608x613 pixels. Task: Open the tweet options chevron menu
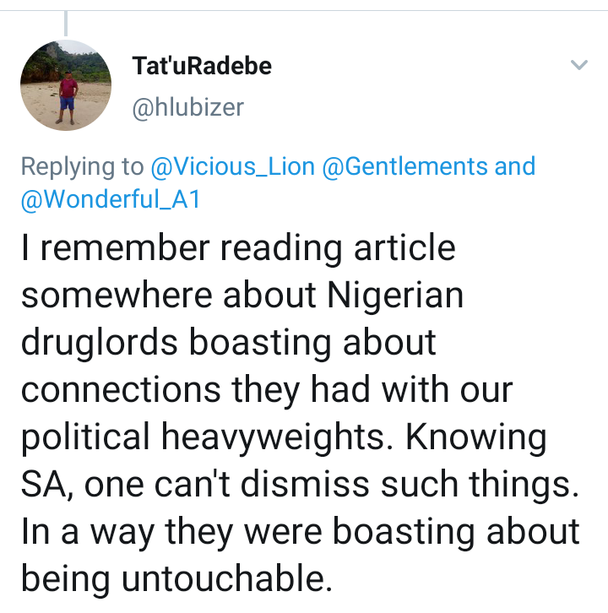[x=578, y=65]
